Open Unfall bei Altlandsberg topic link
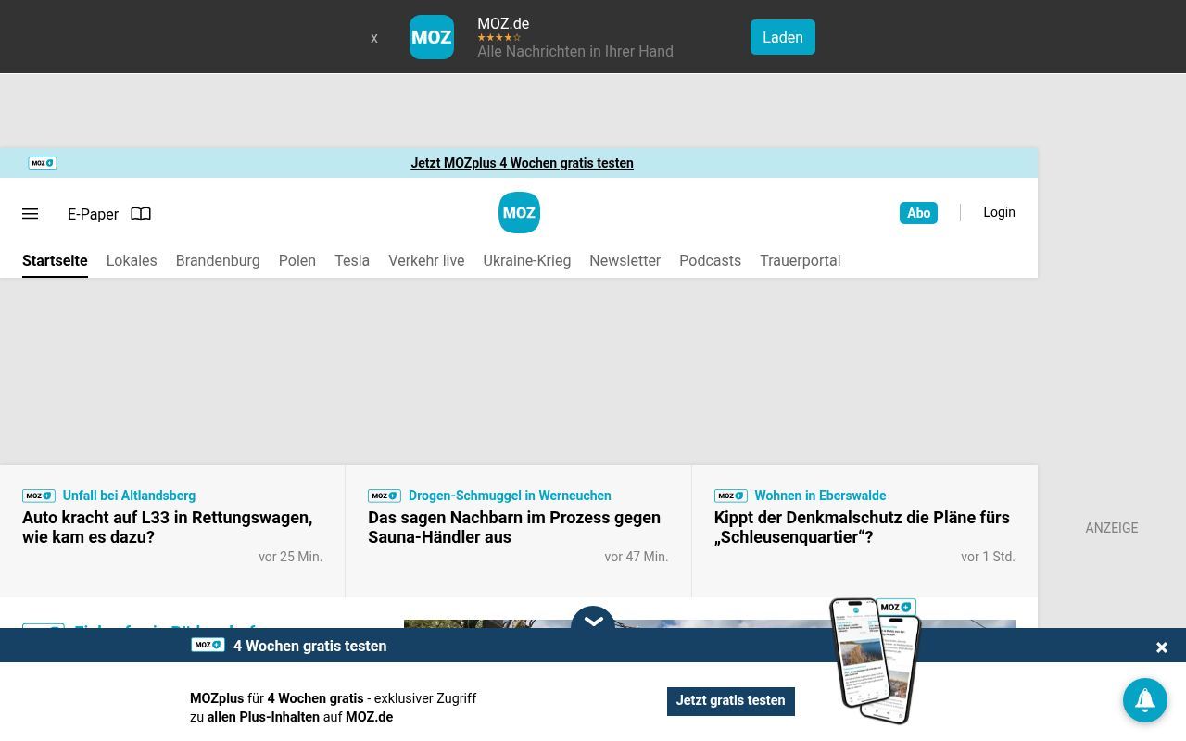Viewport: 1186px width, 741px height. pyautogui.click(x=129, y=496)
